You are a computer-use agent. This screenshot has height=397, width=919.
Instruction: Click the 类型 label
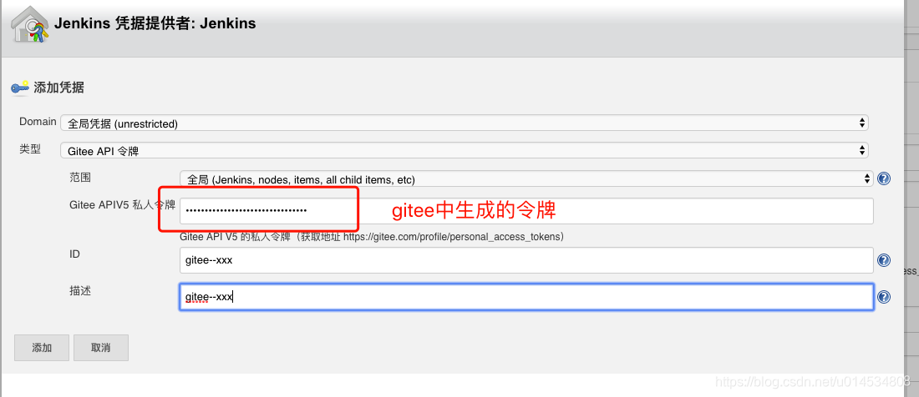[30, 149]
